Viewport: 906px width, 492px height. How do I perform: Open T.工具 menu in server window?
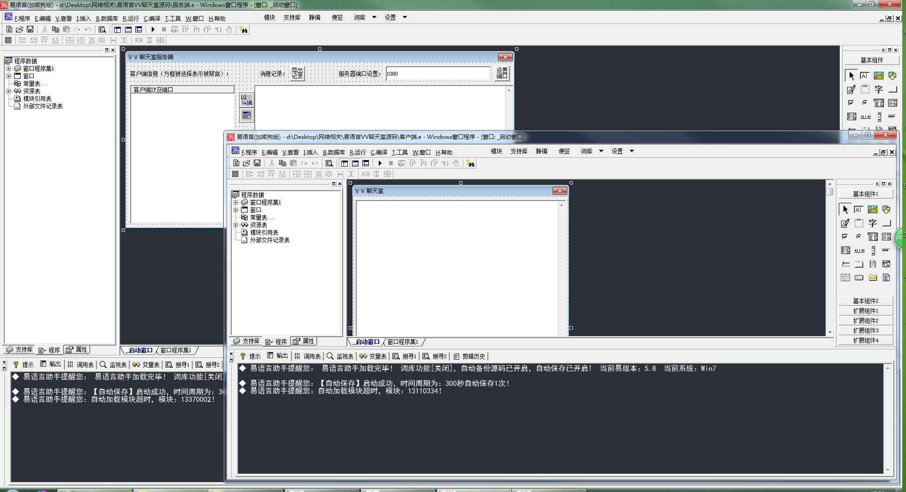[172, 18]
